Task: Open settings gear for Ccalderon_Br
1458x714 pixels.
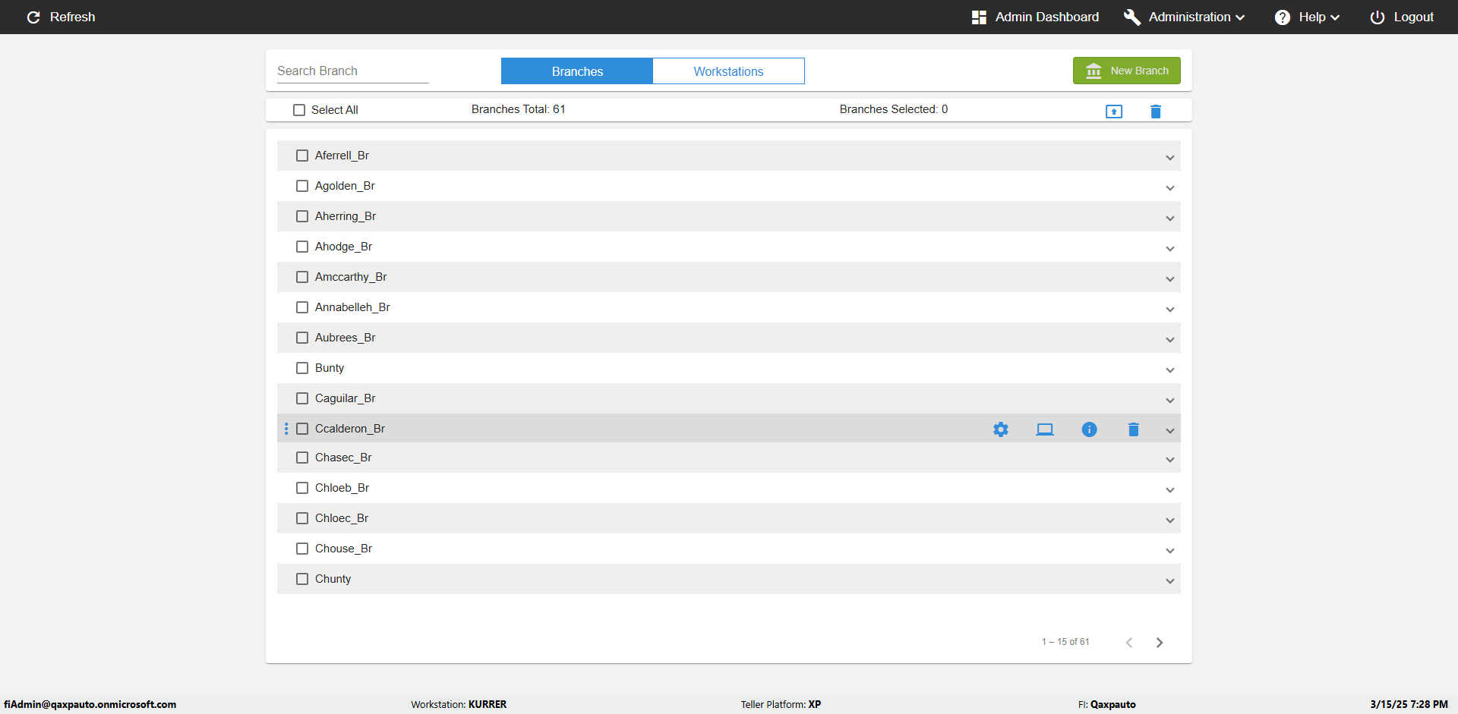Action: click(1001, 429)
